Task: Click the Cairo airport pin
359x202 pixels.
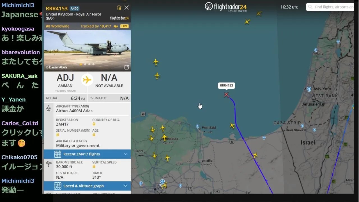Action: tap(162, 182)
